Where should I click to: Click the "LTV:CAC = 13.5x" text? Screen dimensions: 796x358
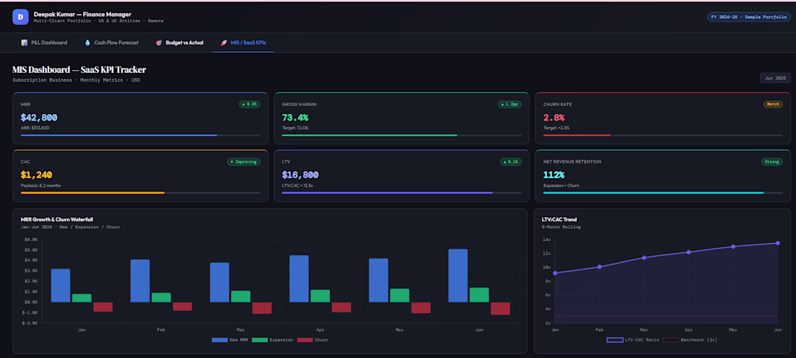coord(298,185)
